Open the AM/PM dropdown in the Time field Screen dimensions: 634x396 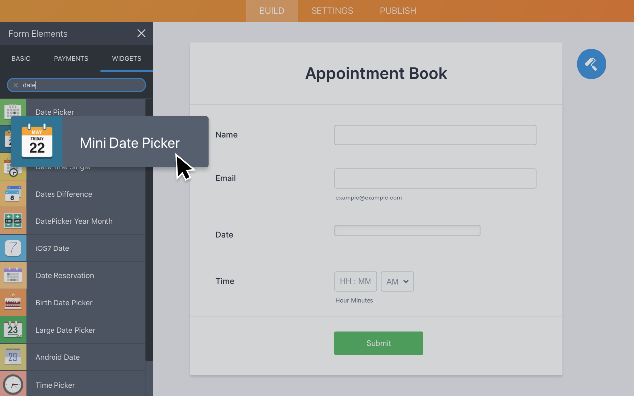397,281
